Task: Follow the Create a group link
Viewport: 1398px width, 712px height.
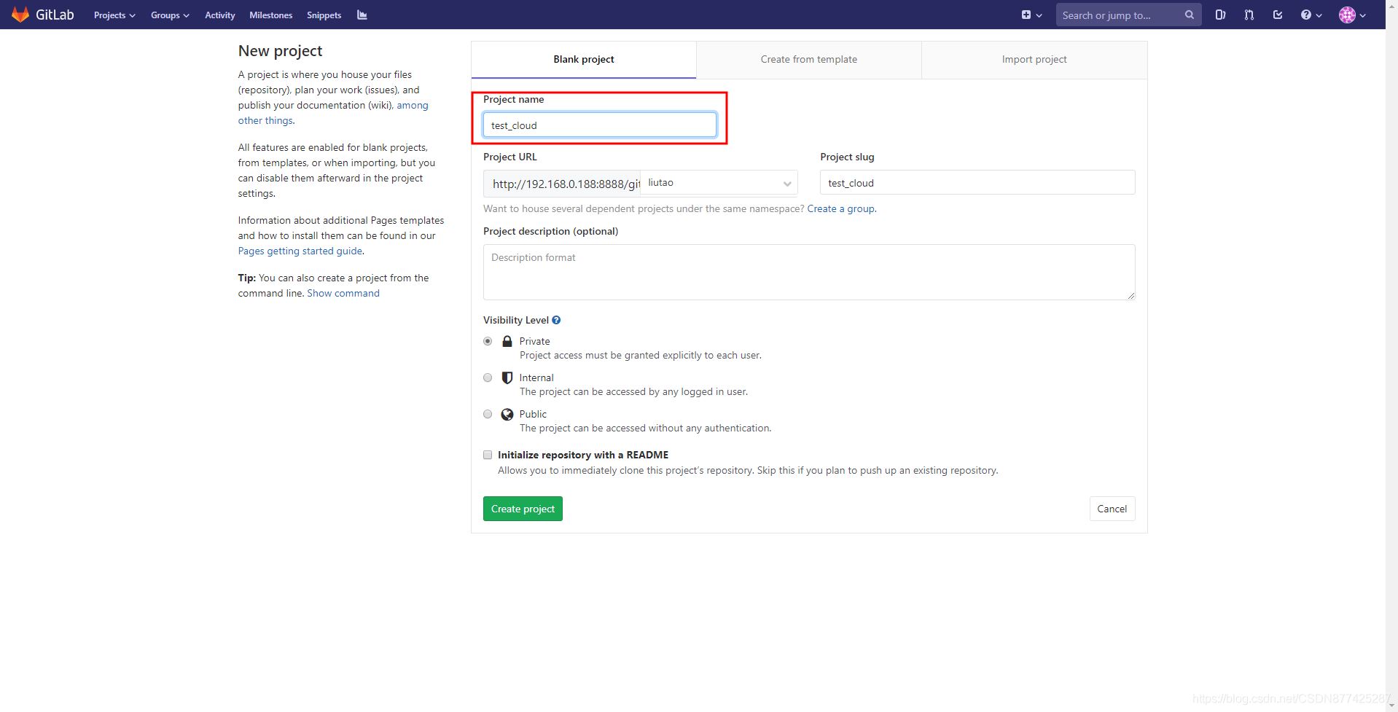Action: 840,208
